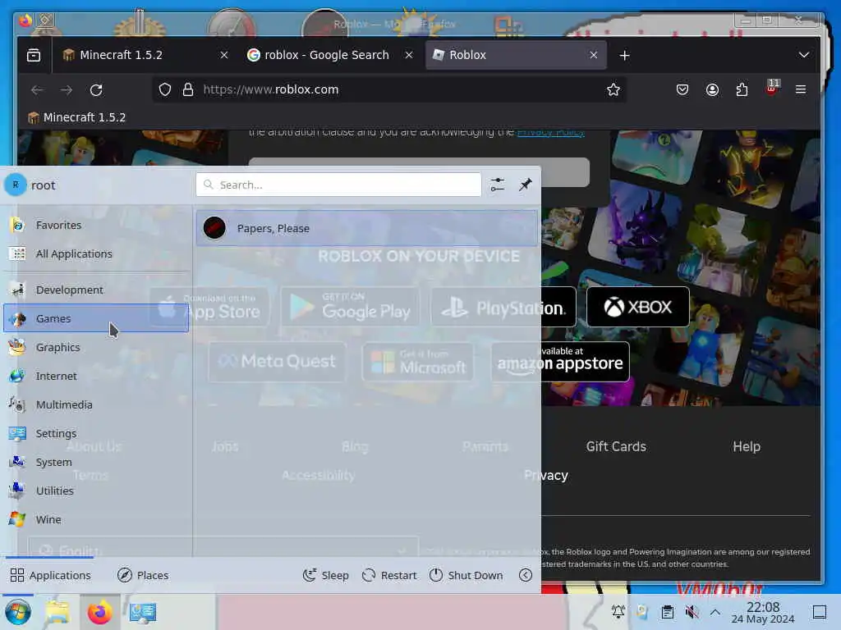Open the Extensions puzzle icon
841x630 pixels.
pos(742,89)
